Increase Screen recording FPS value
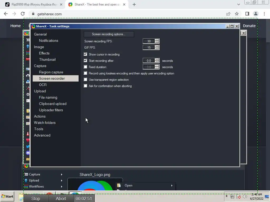270x202 pixels. coord(157,40)
